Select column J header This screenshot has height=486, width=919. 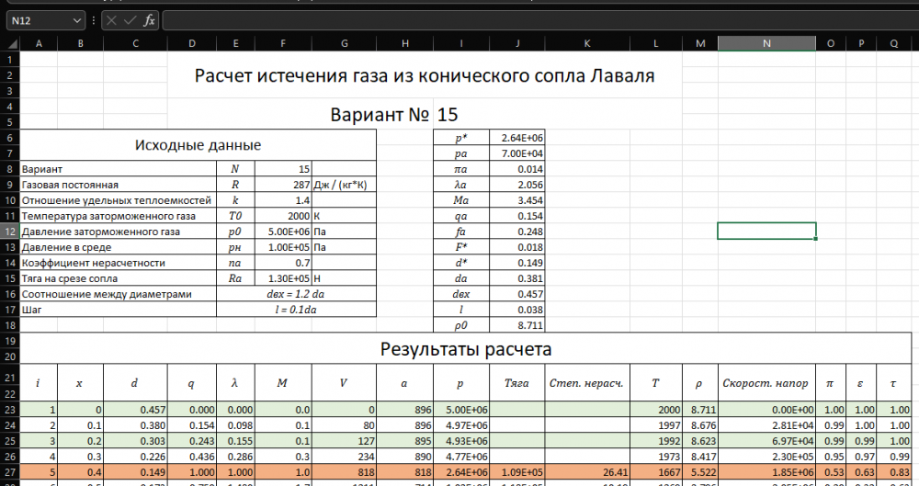pyautogui.click(x=517, y=43)
